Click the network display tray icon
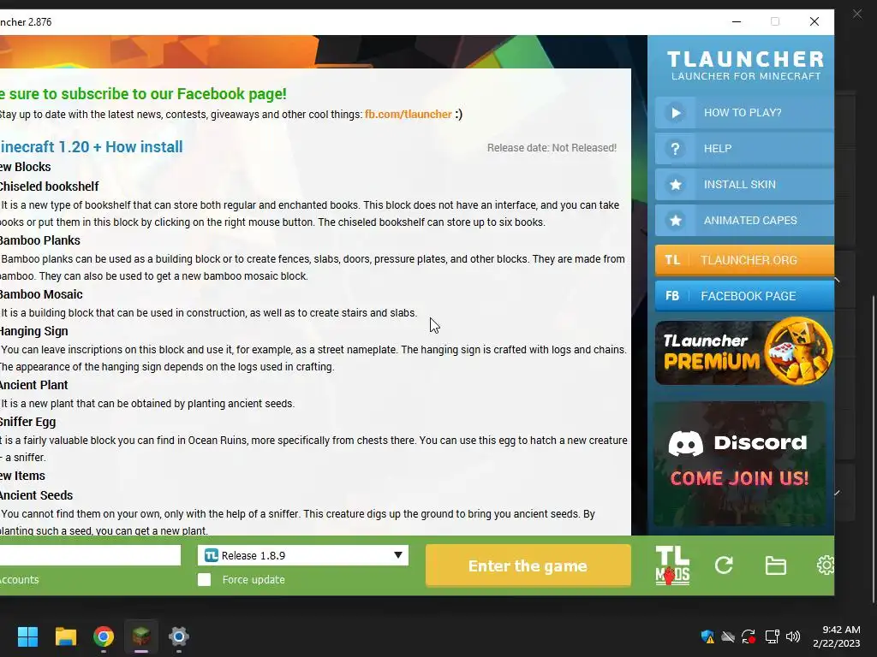 (x=773, y=636)
